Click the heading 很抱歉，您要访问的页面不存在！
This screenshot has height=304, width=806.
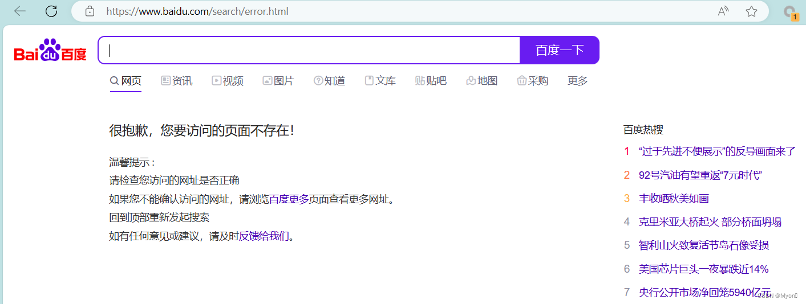click(x=202, y=130)
